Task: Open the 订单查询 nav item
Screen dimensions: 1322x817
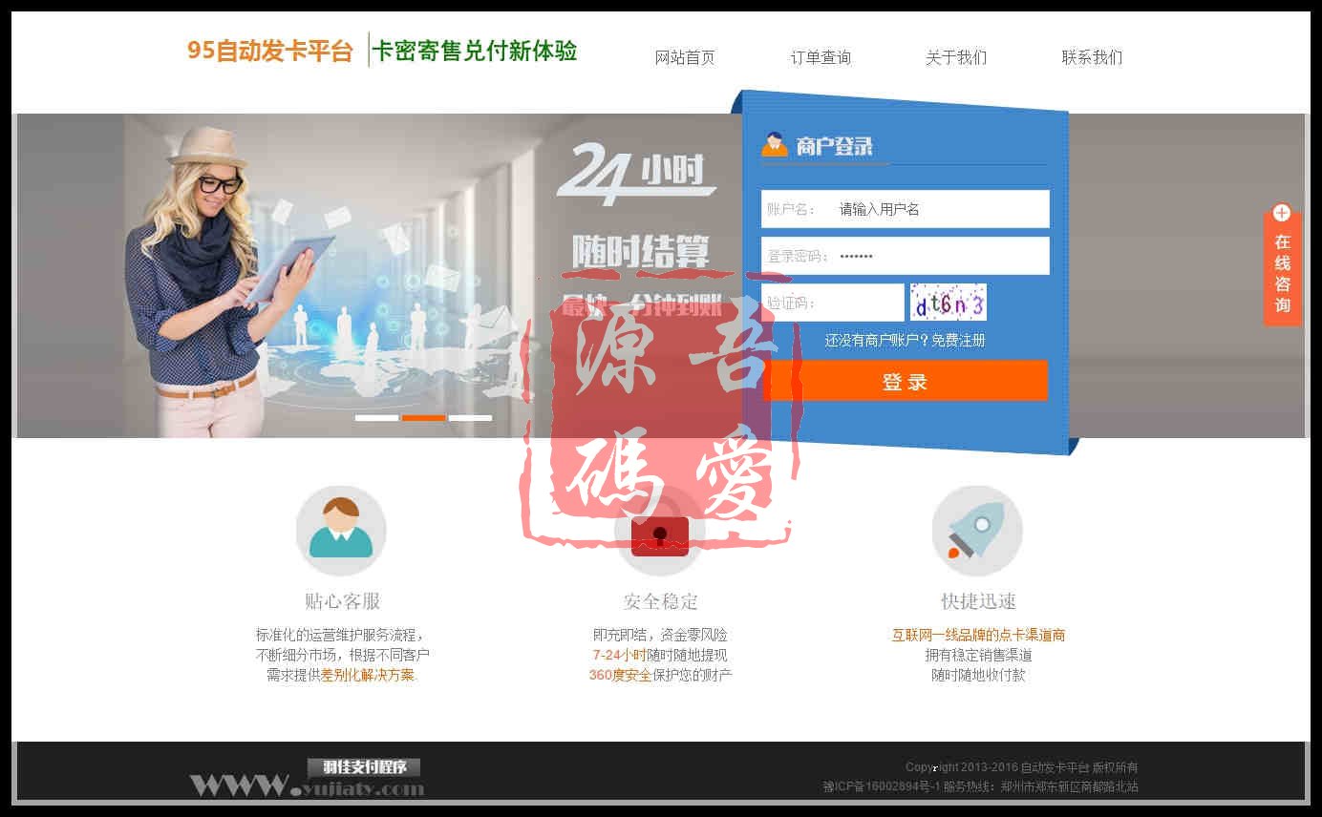Action: click(x=821, y=57)
